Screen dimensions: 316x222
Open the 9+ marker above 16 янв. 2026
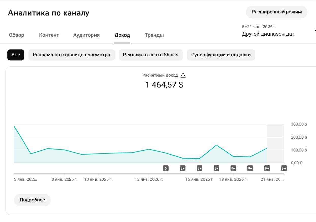199,168
